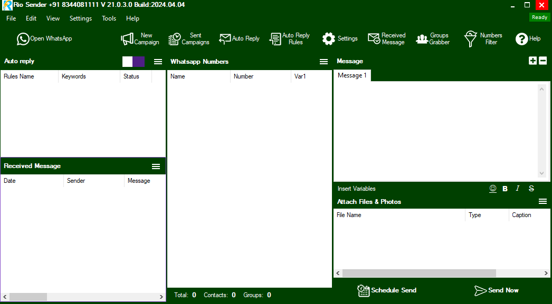Sort by Keywords column header
The image size is (552, 304).
(x=89, y=76)
